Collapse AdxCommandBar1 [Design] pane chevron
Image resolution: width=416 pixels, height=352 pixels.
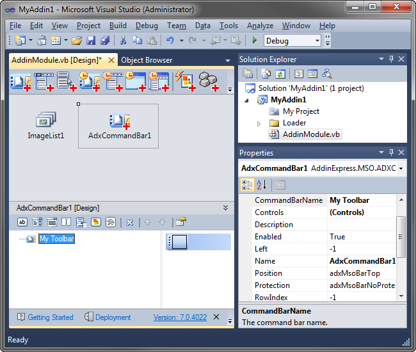click(x=225, y=208)
